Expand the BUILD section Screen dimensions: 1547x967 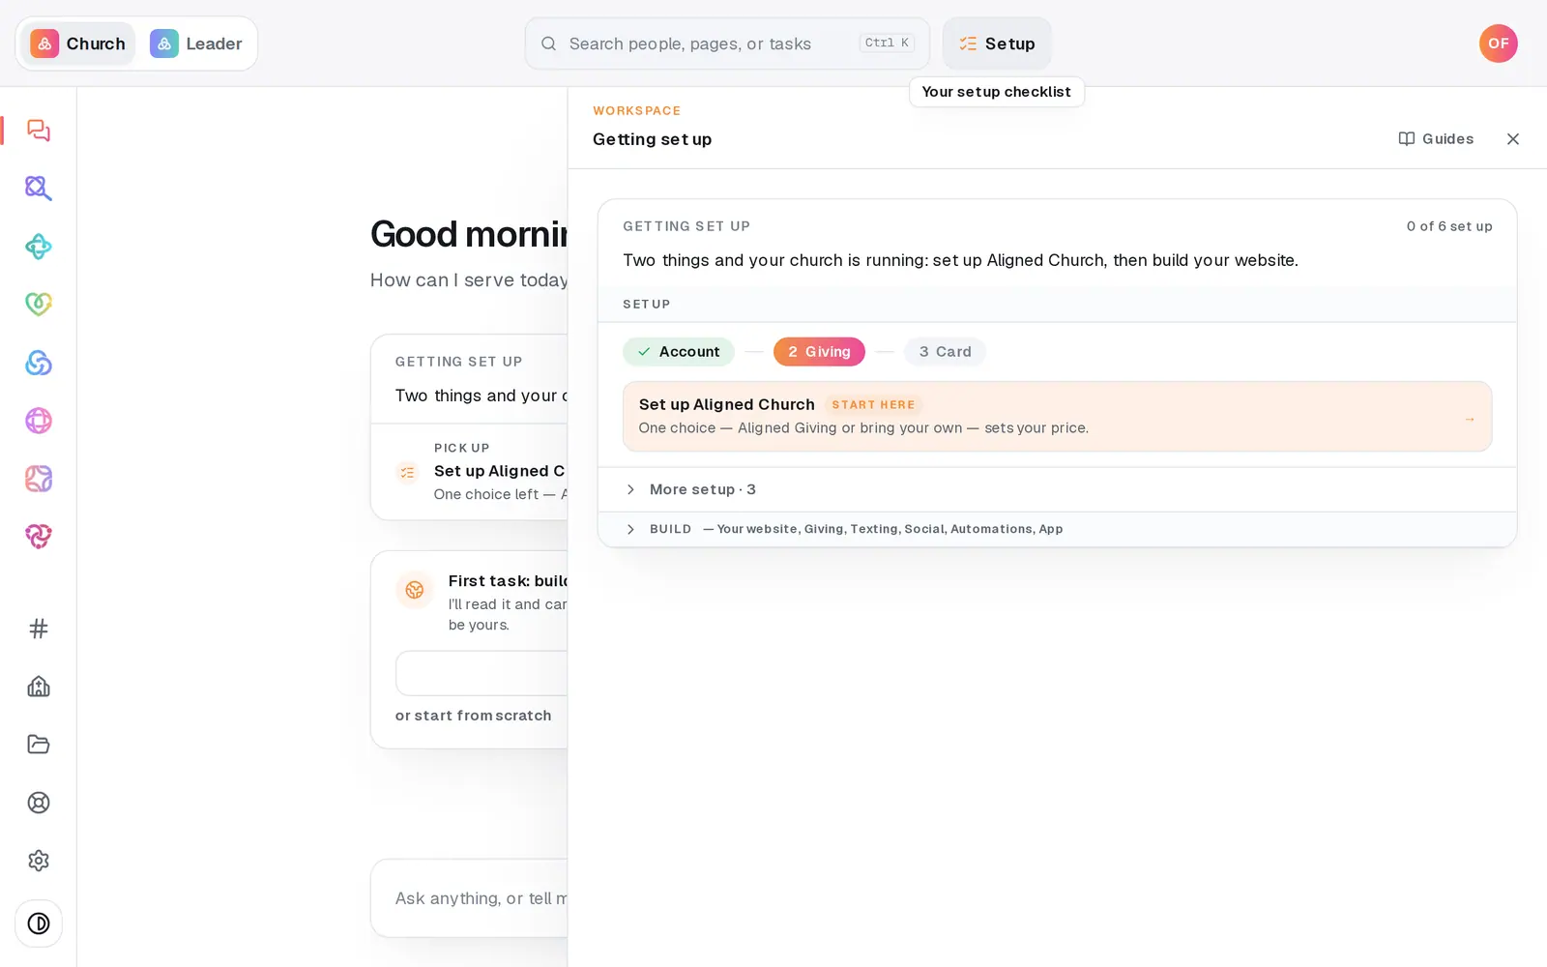click(1057, 529)
